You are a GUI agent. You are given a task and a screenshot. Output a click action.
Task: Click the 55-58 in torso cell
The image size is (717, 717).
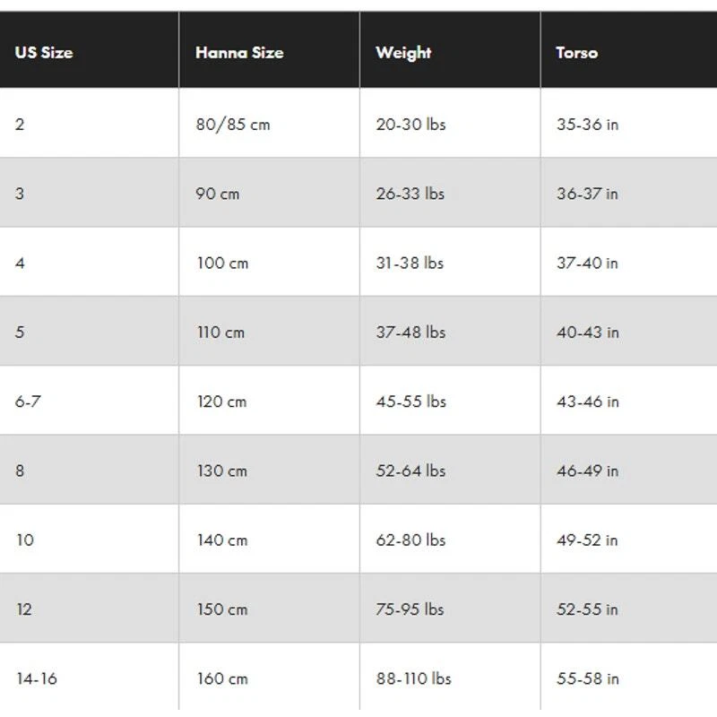click(587, 678)
